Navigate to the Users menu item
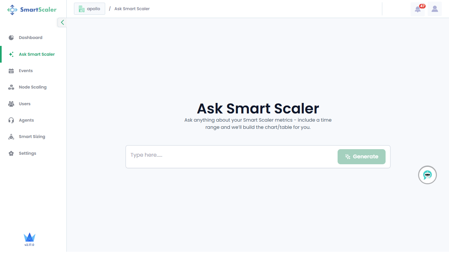 coord(25,104)
